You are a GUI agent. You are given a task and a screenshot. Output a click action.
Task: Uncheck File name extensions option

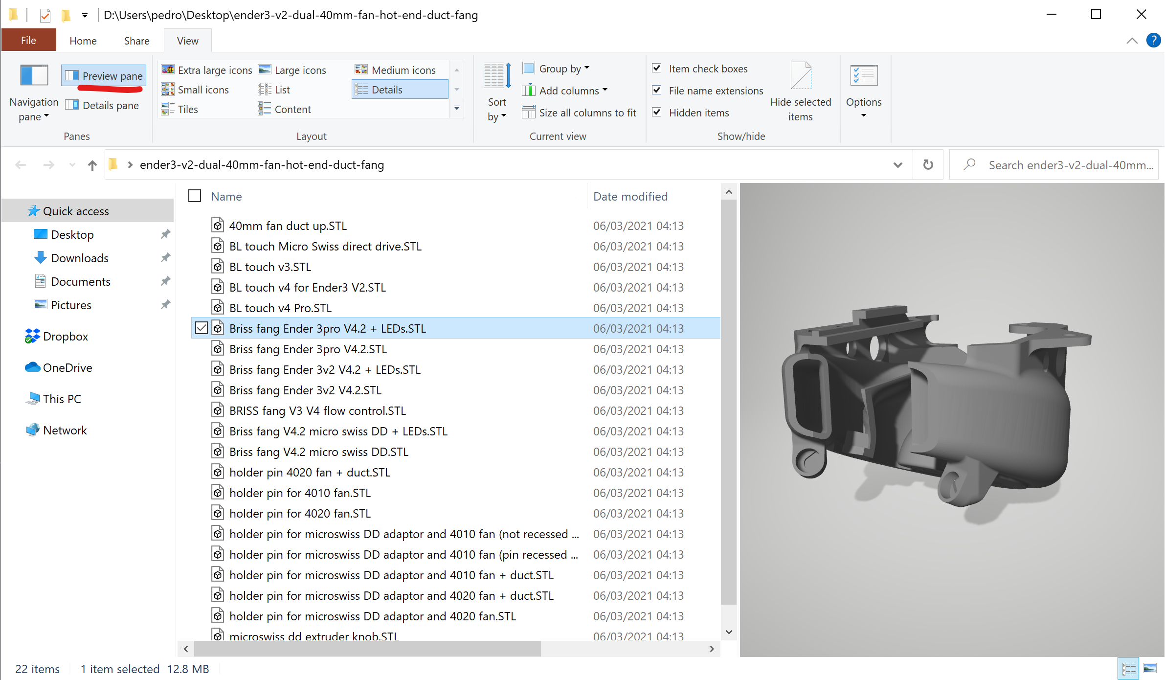point(657,91)
